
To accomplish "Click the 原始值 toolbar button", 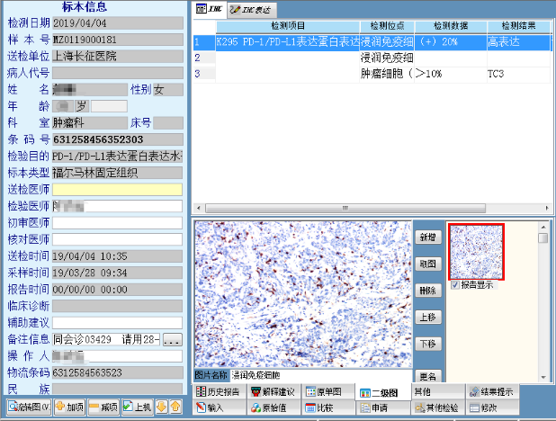I will (x=274, y=408).
